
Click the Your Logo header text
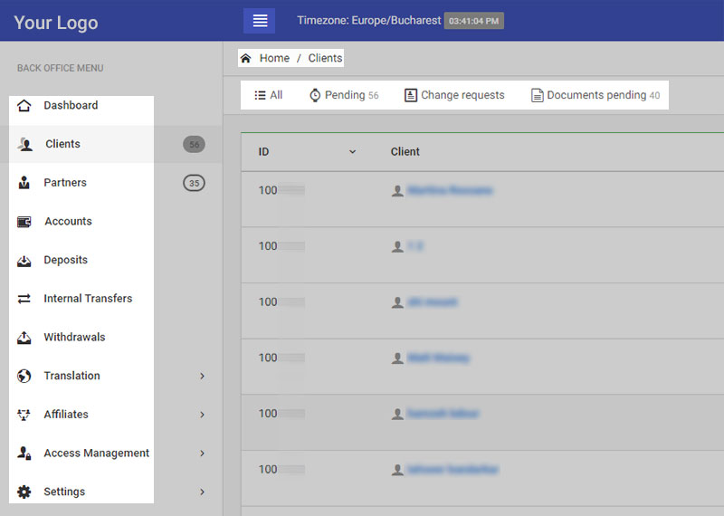pos(56,23)
